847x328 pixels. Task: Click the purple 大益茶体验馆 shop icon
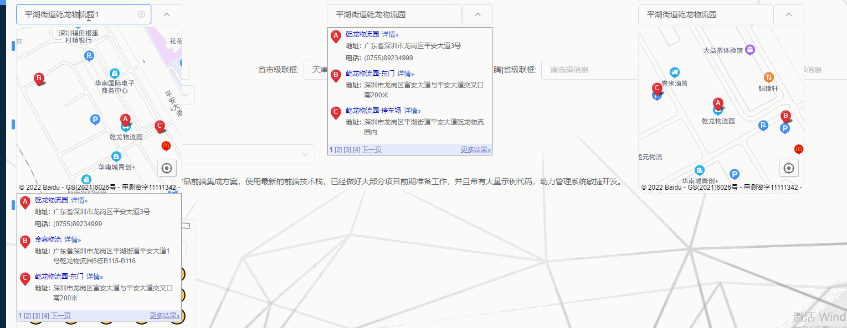pyautogui.click(x=750, y=50)
